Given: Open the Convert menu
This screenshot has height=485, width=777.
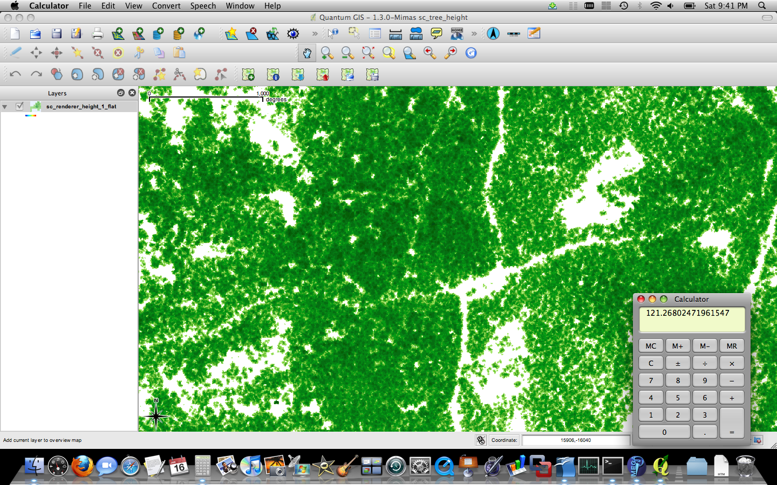Looking at the screenshot, I should tap(166, 5).
